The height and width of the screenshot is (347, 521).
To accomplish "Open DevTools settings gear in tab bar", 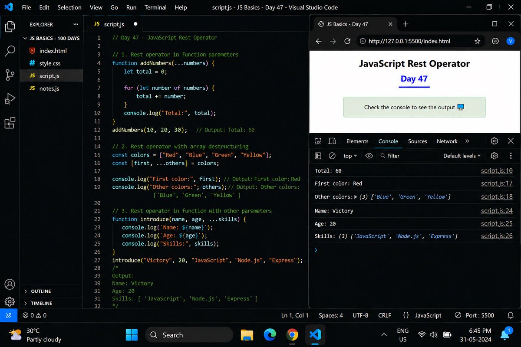I will 494,141.
